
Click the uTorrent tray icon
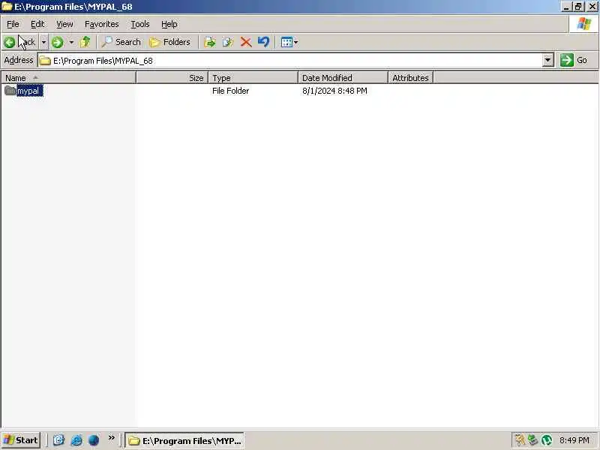pyautogui.click(x=547, y=440)
